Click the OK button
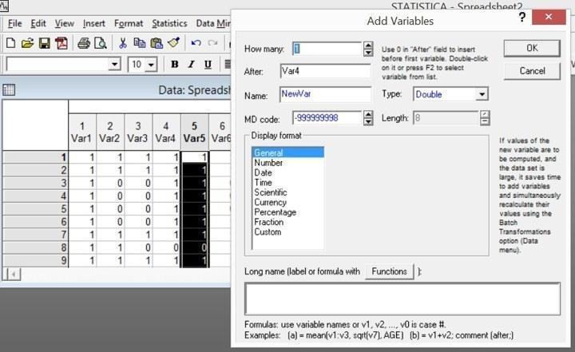Viewport: 575px width, 352px height. (x=532, y=48)
